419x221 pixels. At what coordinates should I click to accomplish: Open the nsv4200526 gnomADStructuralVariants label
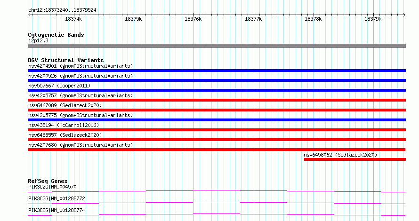point(81,76)
